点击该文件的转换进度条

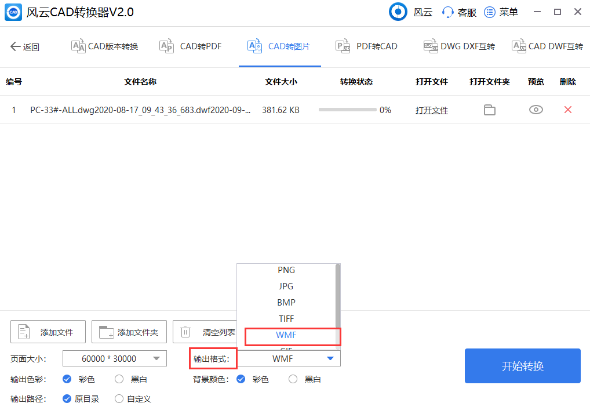click(x=348, y=110)
